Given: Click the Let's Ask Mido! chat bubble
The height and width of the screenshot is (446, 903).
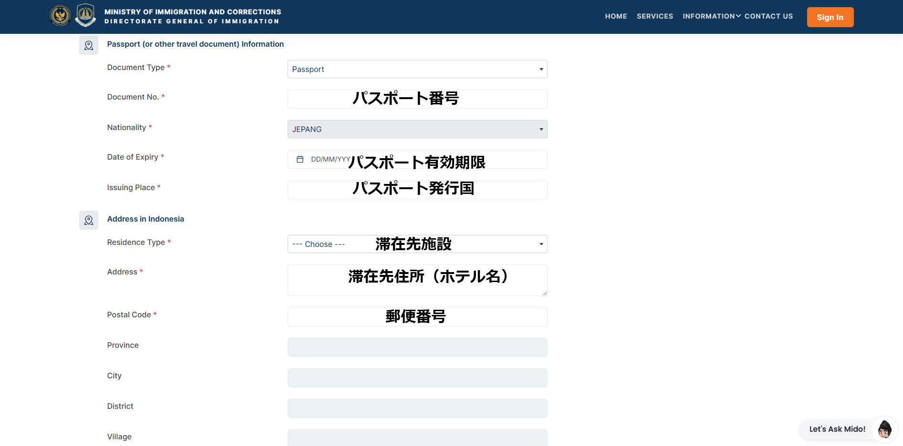Looking at the screenshot, I should click(x=837, y=429).
